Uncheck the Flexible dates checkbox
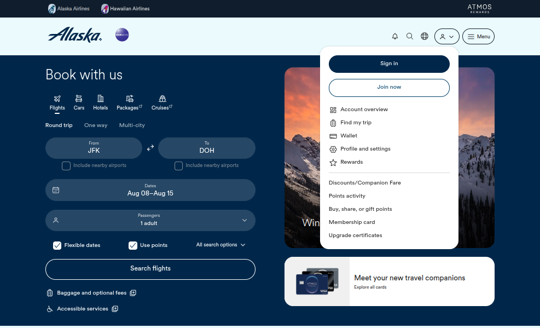The image size is (540, 328). pos(57,245)
